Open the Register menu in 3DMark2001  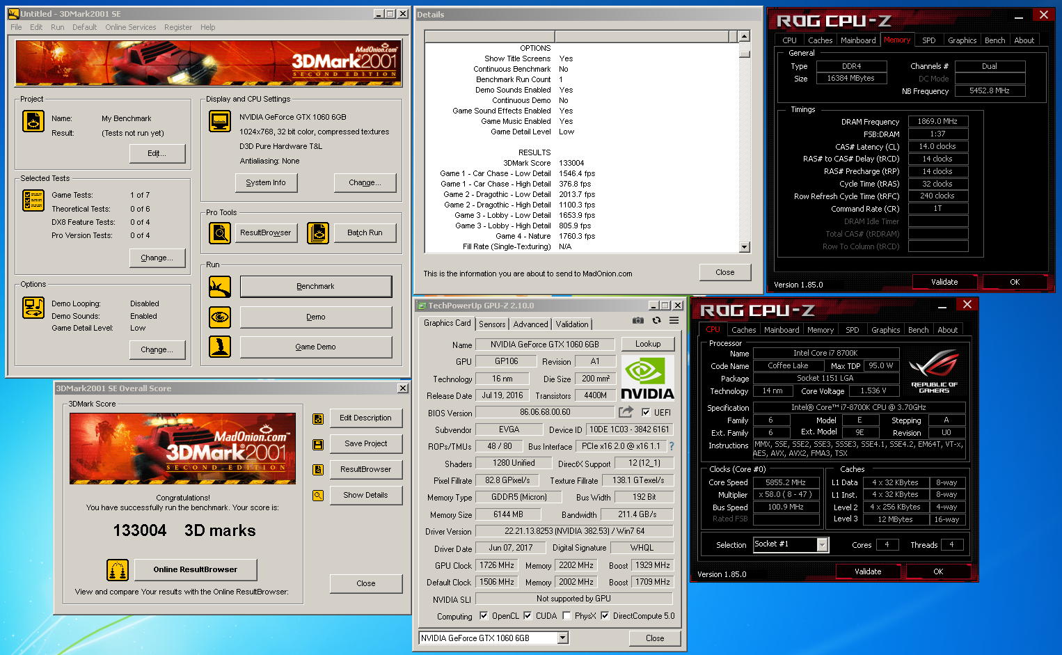point(178,27)
